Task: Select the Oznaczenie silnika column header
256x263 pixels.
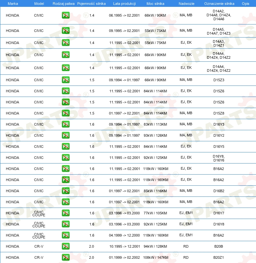Action: pyautogui.click(x=219, y=4)
